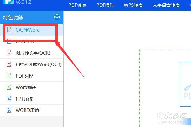Click the 特色功能 header label
Image resolution: width=191 pixels, height=127 pixels.
[13, 18]
